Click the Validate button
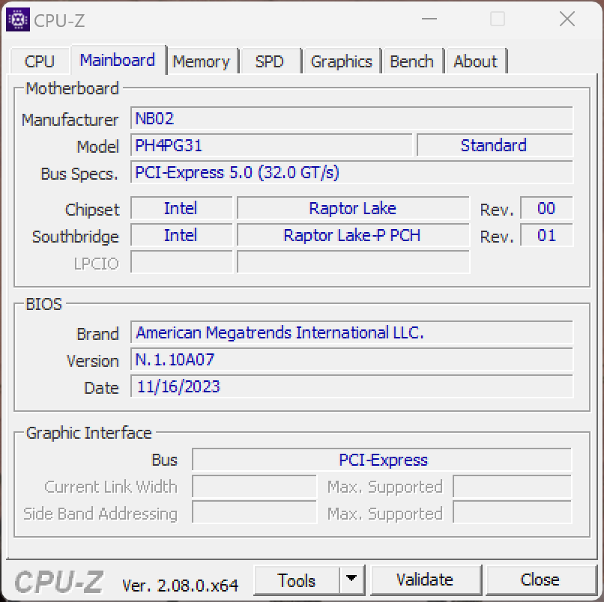This screenshot has height=602, width=604. coord(425,580)
